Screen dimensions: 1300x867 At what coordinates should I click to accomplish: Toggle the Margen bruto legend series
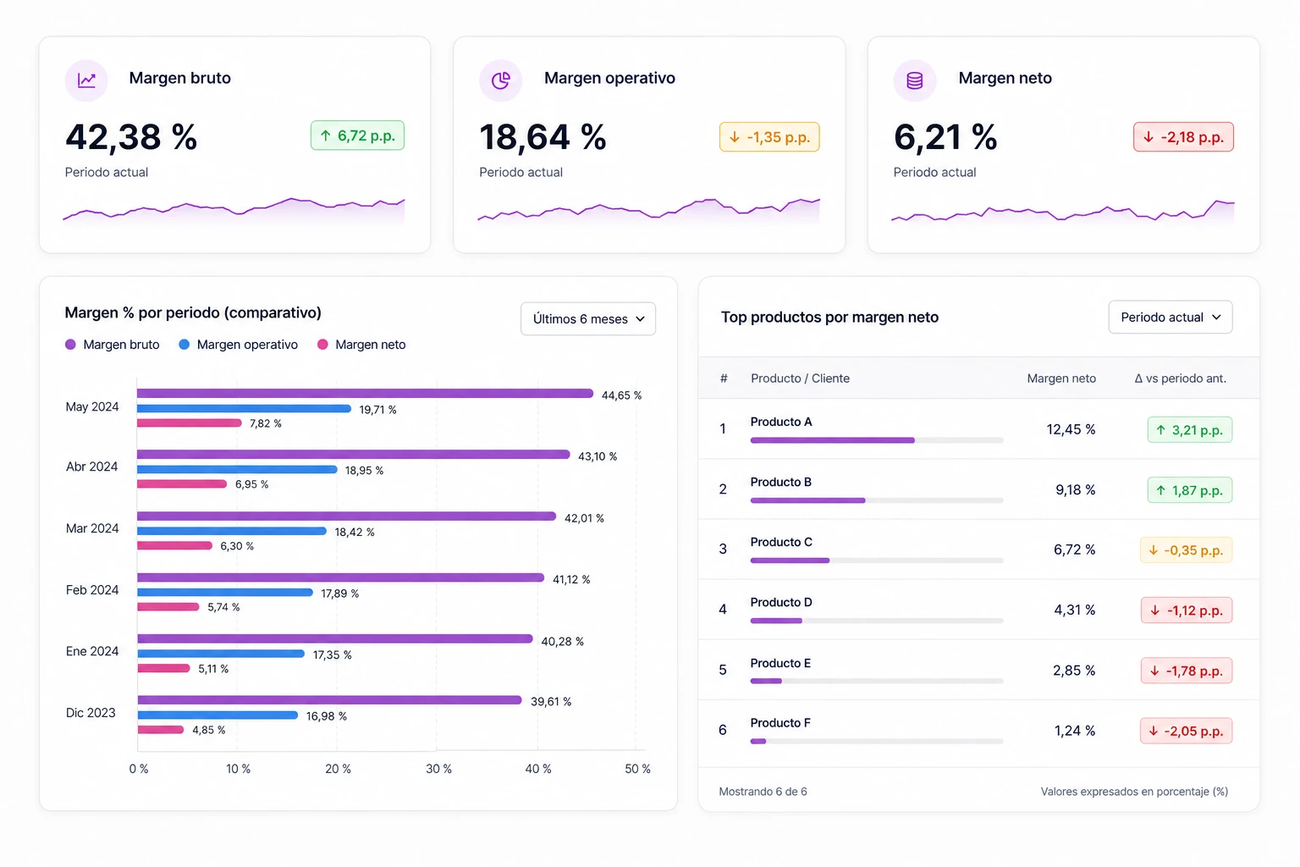point(113,345)
